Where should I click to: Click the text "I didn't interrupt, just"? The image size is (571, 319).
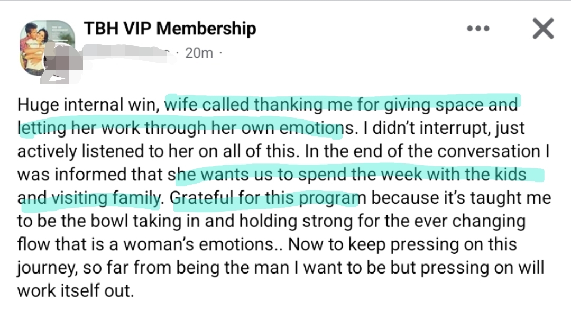pos(438,127)
